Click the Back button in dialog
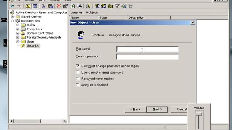The width and height of the screenshot is (232, 130). 135,109
